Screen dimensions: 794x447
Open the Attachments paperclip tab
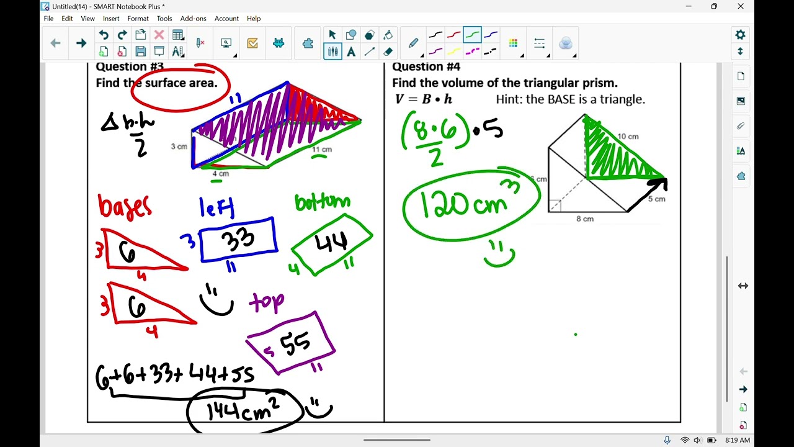(741, 125)
